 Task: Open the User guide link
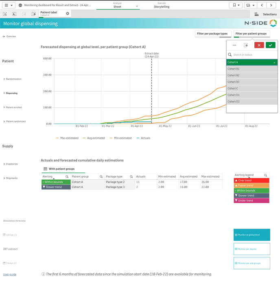tap(10, 274)
